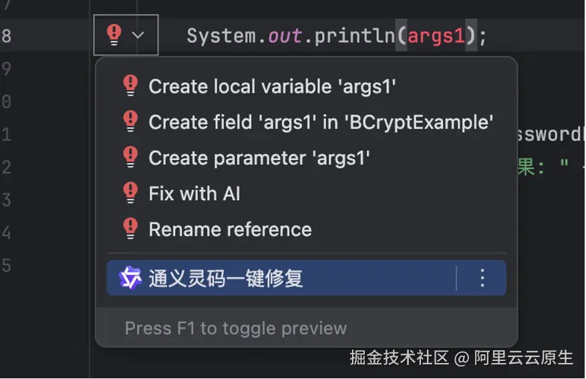
Task: Open the three-dot more options menu
Action: [482, 278]
